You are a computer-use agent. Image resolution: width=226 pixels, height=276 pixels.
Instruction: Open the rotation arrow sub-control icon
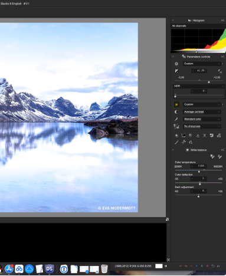click(x=212, y=135)
